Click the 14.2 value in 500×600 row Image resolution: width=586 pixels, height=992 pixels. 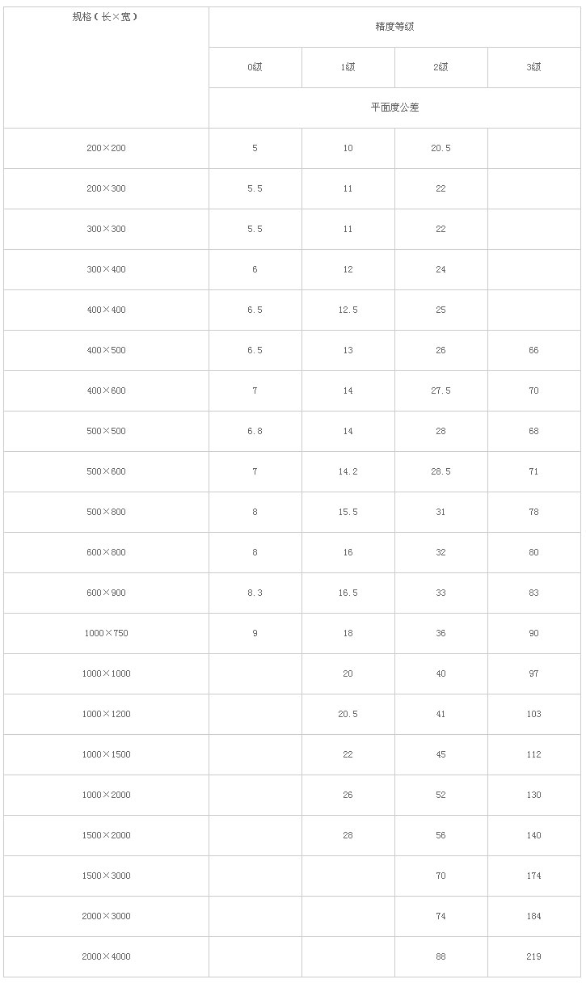tap(348, 472)
